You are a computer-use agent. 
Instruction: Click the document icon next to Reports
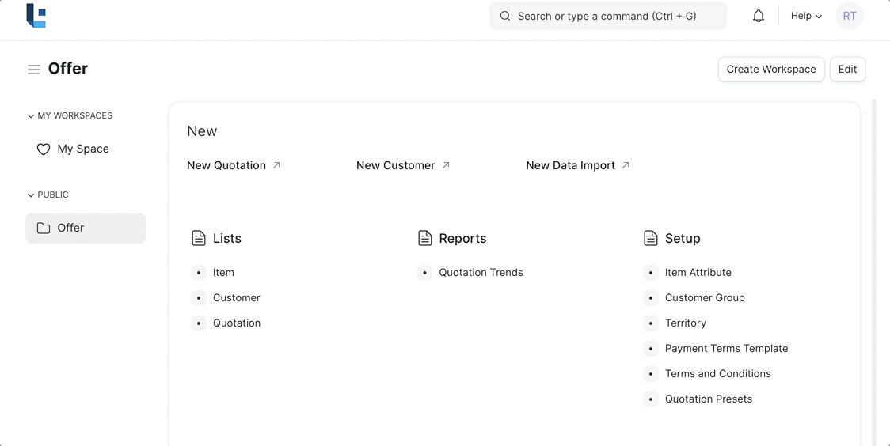click(425, 238)
